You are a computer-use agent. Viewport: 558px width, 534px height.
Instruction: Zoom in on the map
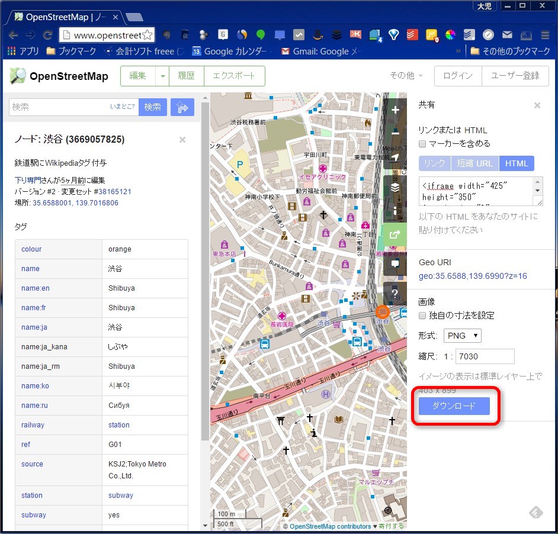click(395, 110)
